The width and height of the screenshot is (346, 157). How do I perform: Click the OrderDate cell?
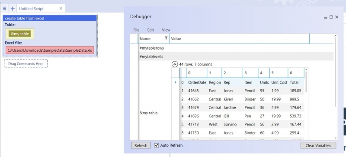click(x=197, y=82)
